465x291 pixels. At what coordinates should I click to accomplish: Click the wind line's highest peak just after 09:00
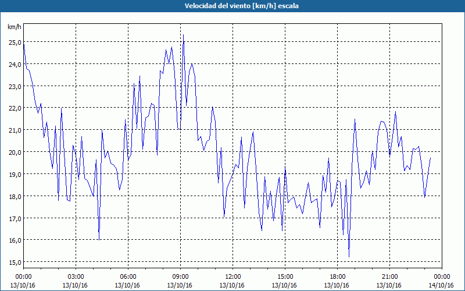(x=183, y=35)
